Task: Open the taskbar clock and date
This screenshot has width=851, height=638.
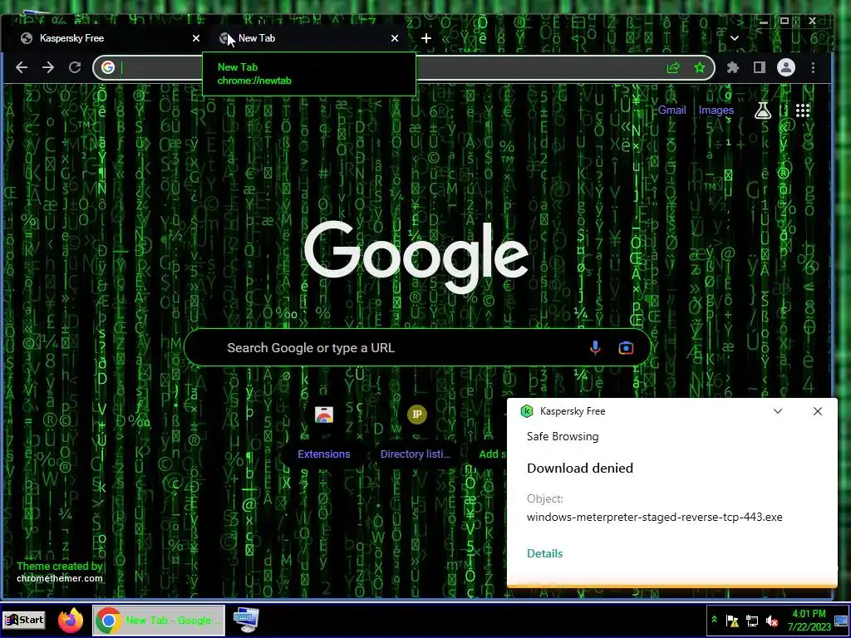Action: tap(809, 620)
